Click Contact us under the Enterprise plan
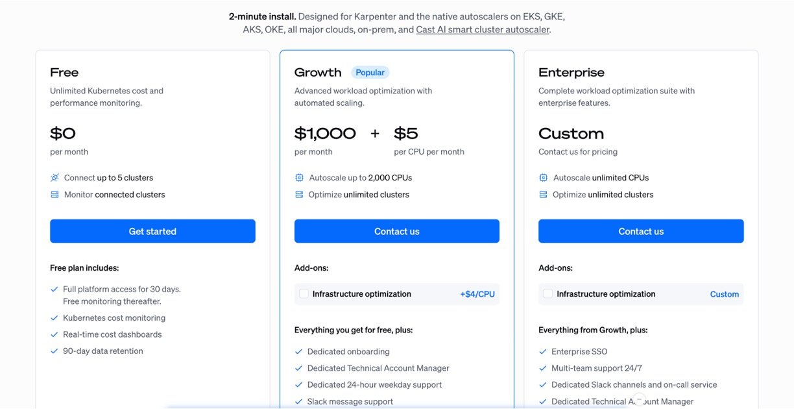Viewport: 794px width, 409px height. (x=641, y=231)
